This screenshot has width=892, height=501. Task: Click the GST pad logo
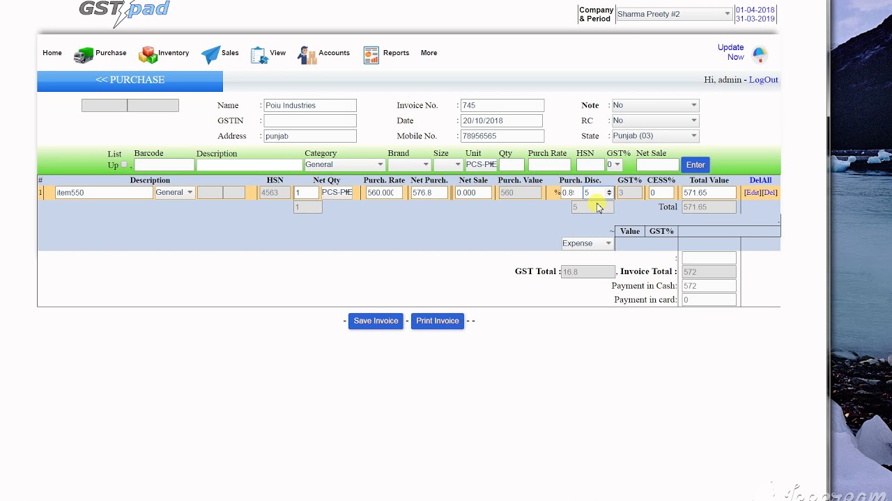pos(124,12)
